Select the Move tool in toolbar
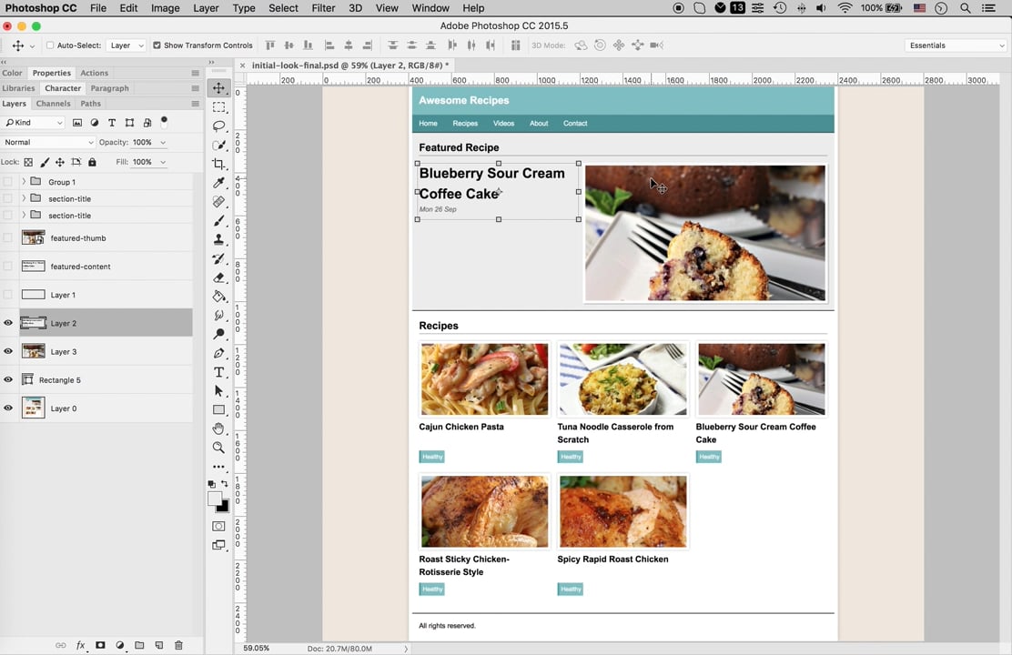Image resolution: width=1012 pixels, height=655 pixels. click(218, 87)
